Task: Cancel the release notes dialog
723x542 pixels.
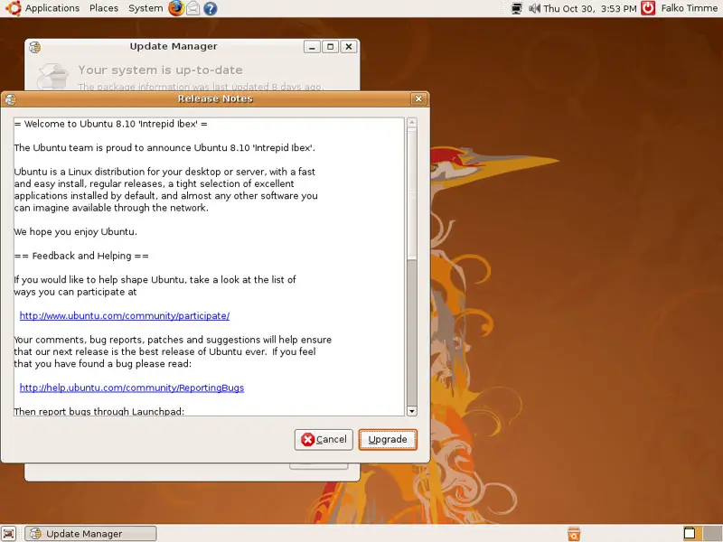Action: pos(324,440)
